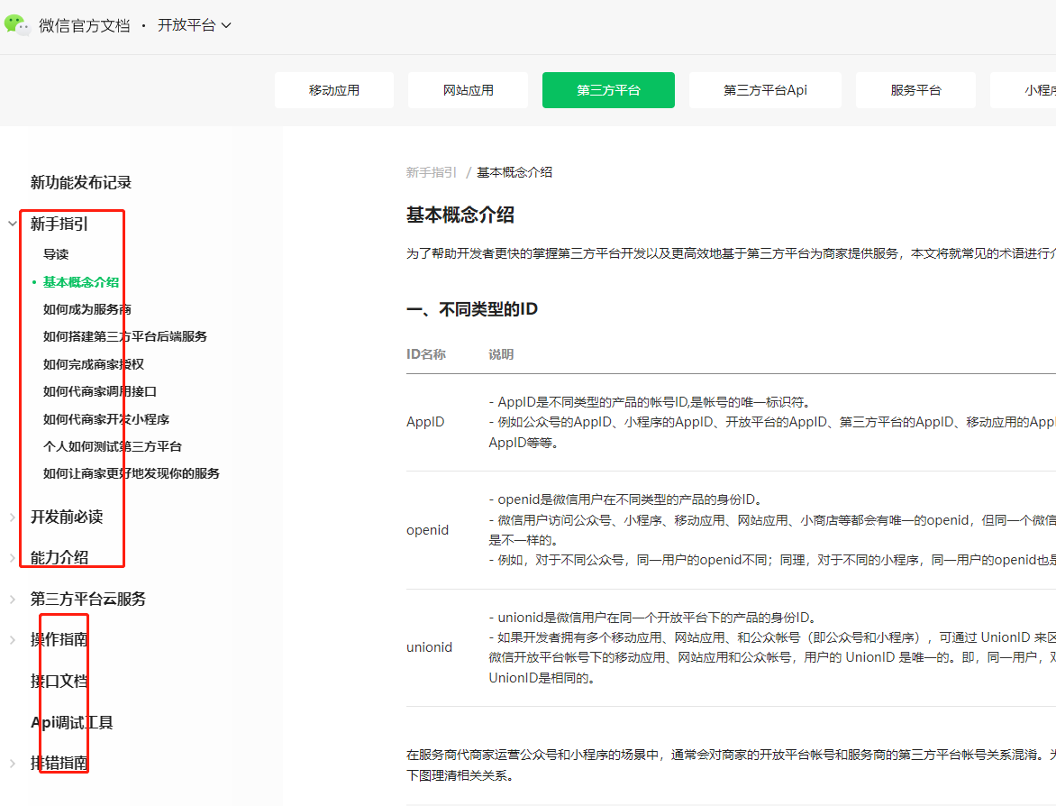Click the ID名称 column header
The height and width of the screenshot is (806, 1056).
tap(426, 354)
